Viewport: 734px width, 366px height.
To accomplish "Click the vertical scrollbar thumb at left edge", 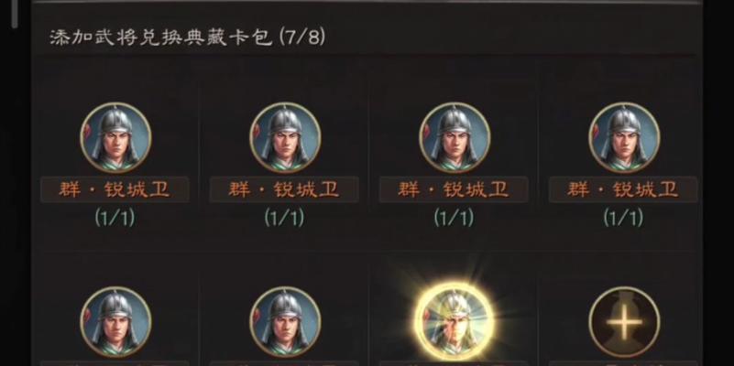I will pyautogui.click(x=16, y=14).
